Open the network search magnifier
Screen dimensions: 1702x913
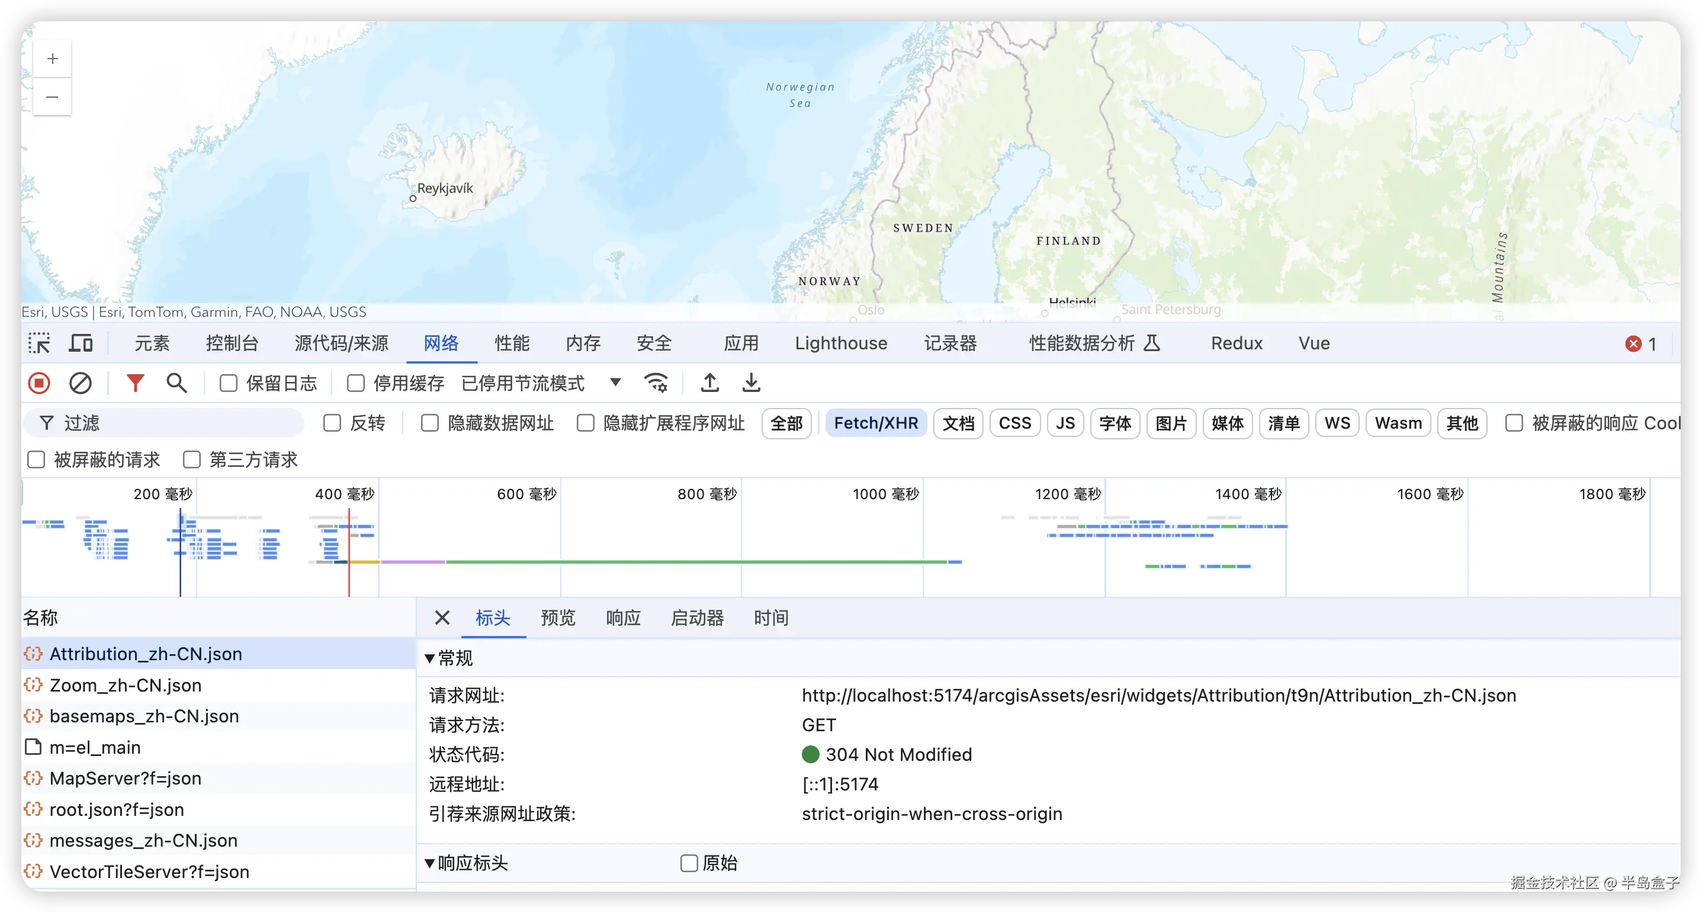tap(176, 383)
